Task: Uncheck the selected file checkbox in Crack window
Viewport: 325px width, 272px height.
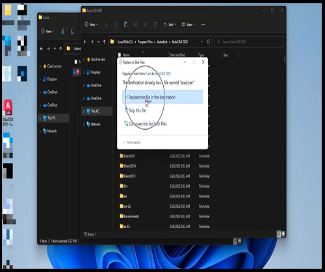Action: (75, 72)
